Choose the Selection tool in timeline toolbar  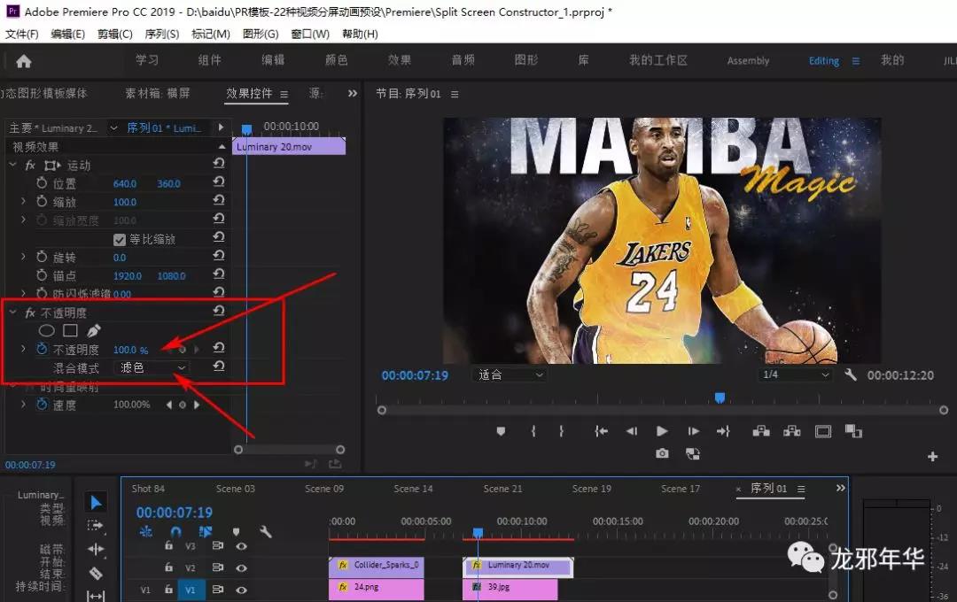(96, 503)
